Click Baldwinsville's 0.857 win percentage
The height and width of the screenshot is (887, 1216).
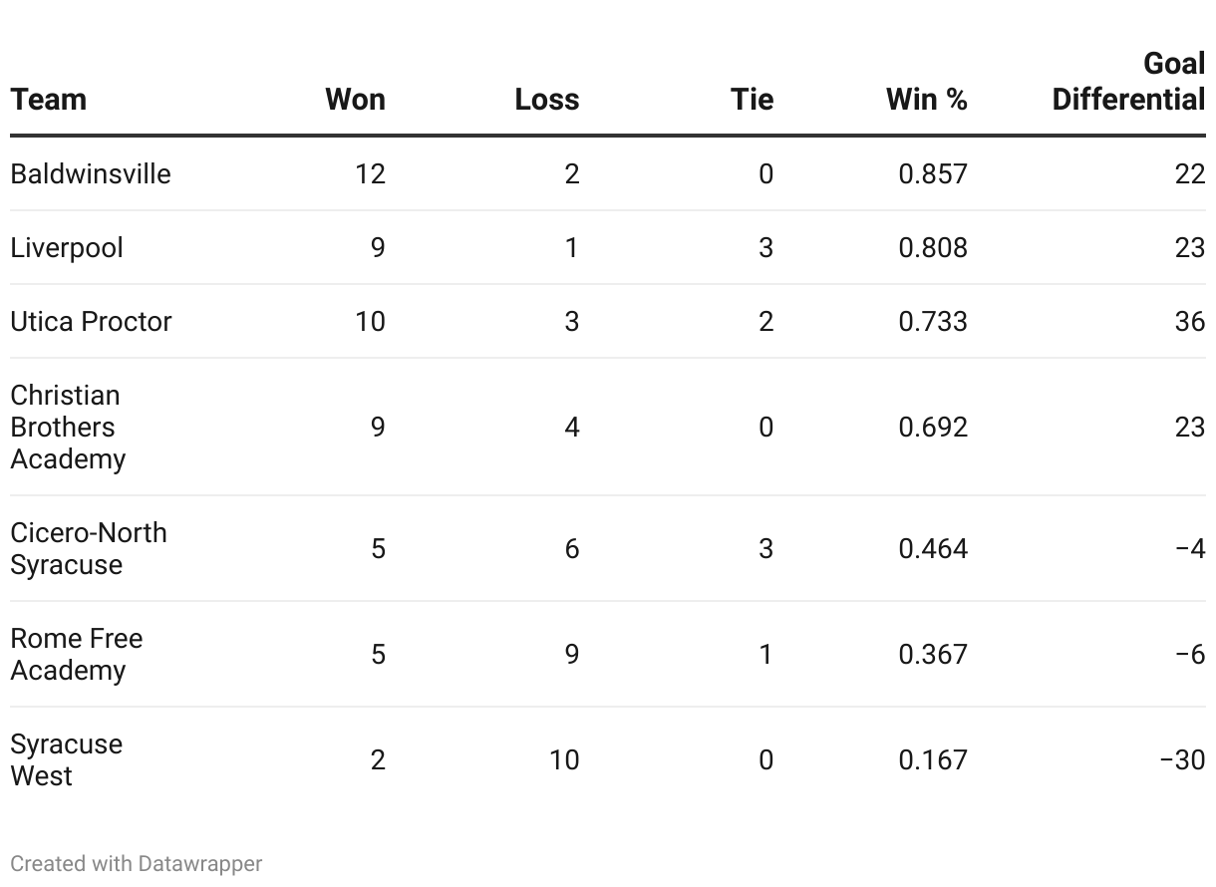coord(933,173)
